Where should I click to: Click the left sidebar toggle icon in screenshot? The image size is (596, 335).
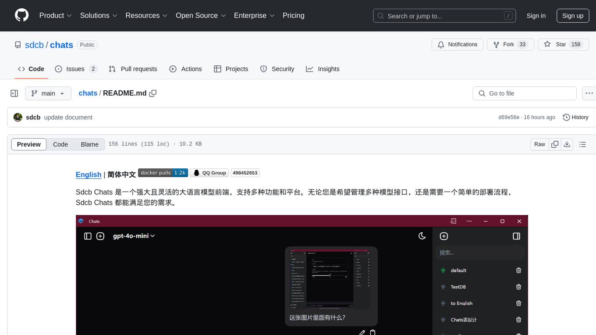(88, 236)
